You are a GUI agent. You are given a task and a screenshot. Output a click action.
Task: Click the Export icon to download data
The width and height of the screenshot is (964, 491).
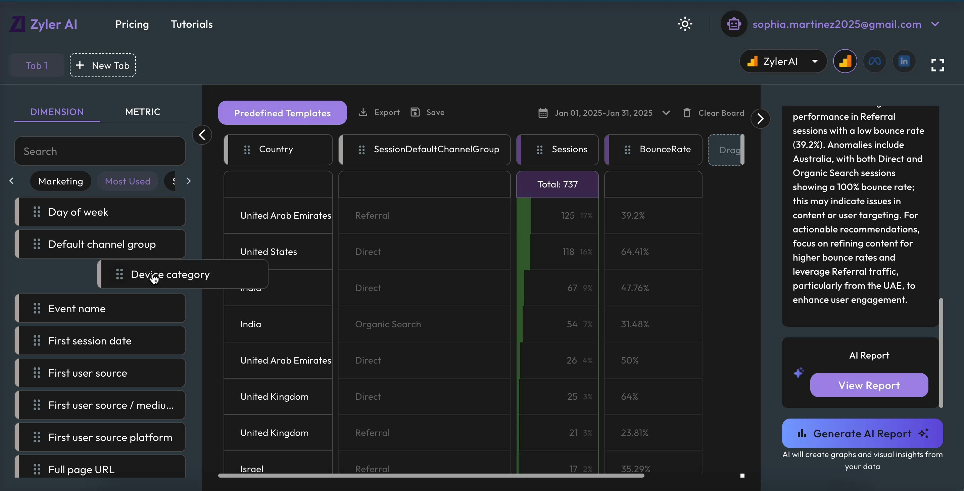point(364,113)
